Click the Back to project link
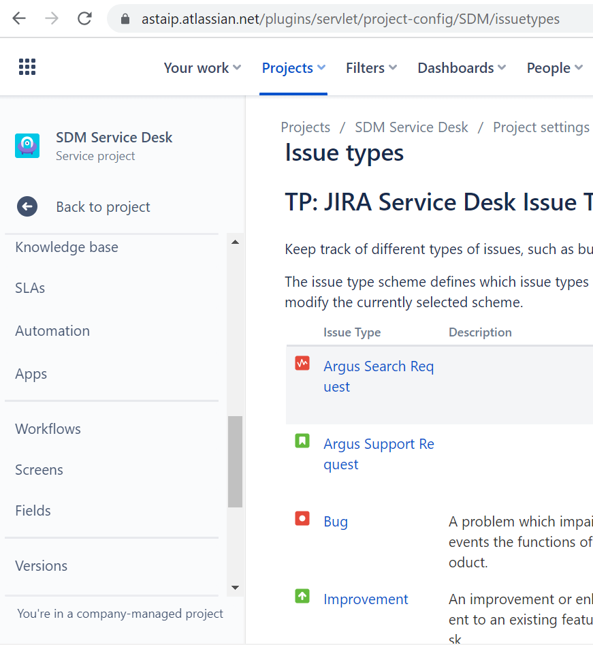Image resolution: width=593 pixels, height=645 pixels. (103, 207)
